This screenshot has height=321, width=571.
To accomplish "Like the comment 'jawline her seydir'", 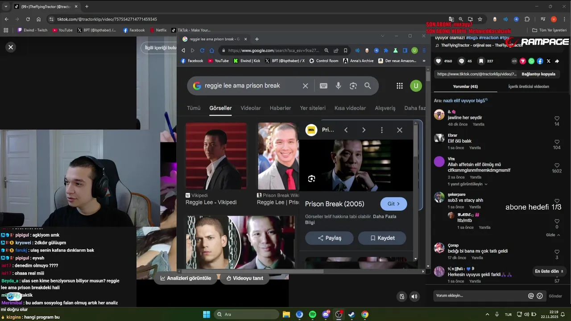I will point(557,119).
